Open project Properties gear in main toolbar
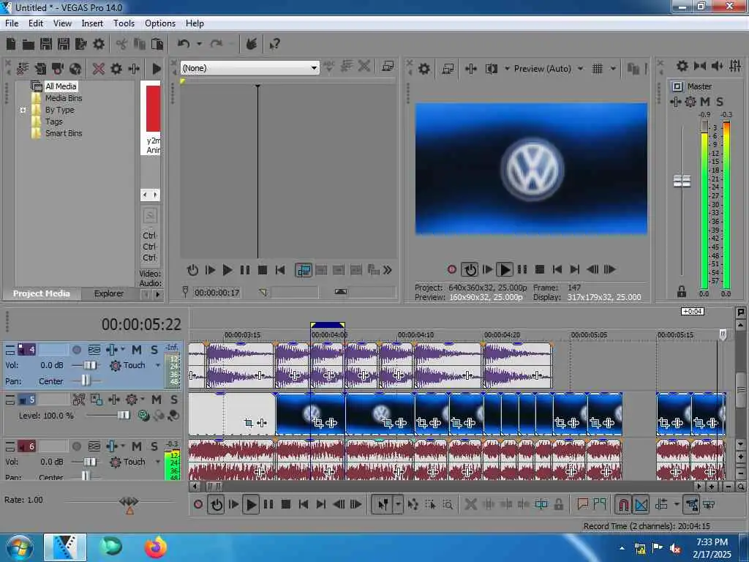 pos(99,45)
